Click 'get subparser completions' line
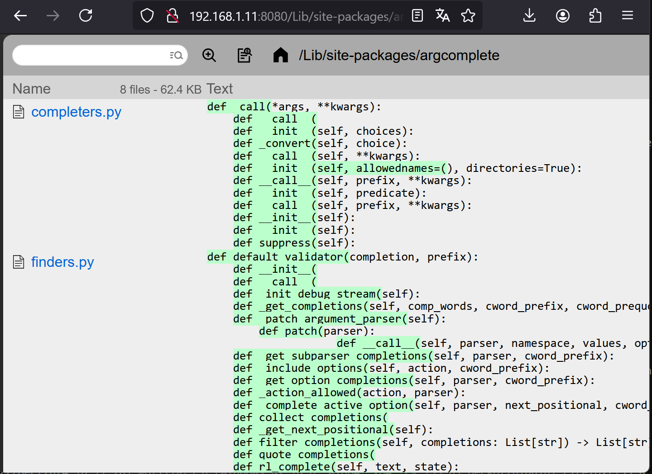The height and width of the screenshot is (474, 652). pyautogui.click(x=424, y=356)
